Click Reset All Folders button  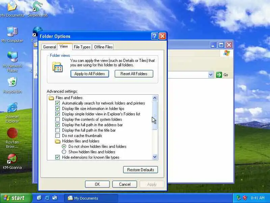134,74
